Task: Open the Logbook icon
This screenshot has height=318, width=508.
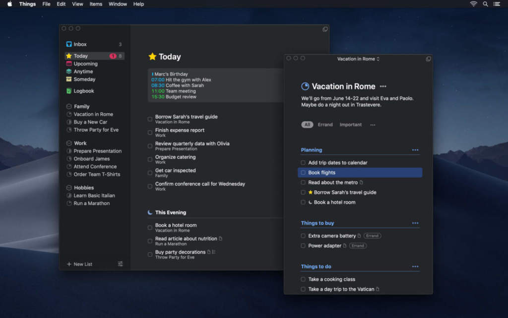Action: click(69, 91)
